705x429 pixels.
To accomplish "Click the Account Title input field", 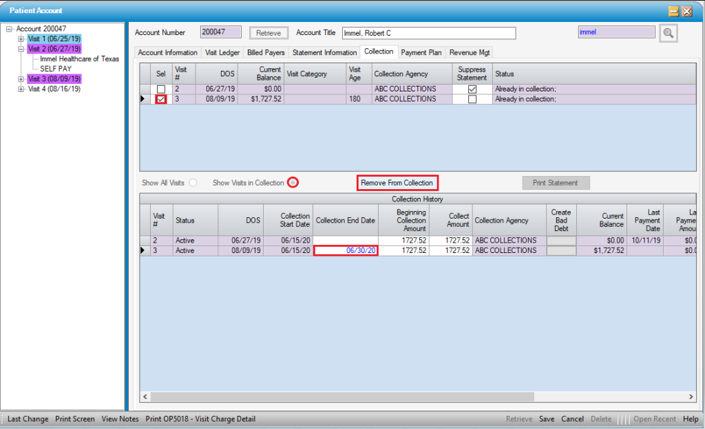I will pyautogui.click(x=428, y=33).
